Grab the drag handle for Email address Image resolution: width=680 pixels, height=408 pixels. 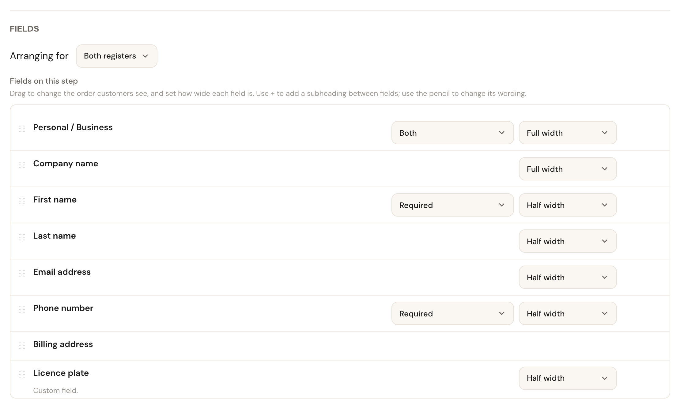click(x=22, y=273)
